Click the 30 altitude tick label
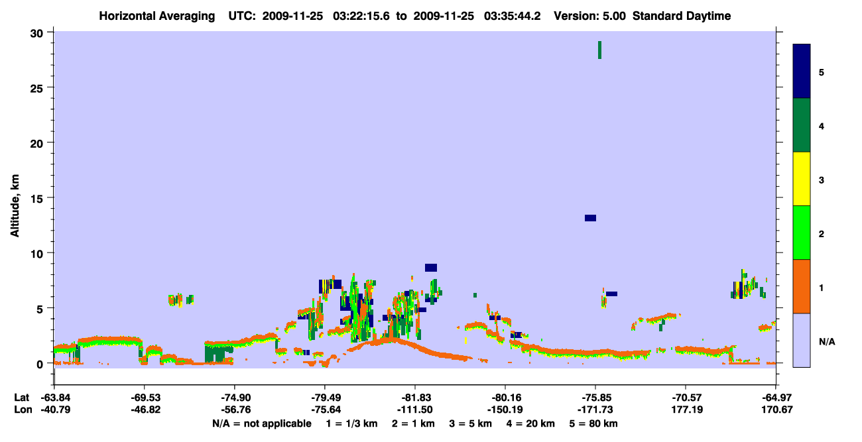Viewport: 862px width, 442px height. coord(38,32)
